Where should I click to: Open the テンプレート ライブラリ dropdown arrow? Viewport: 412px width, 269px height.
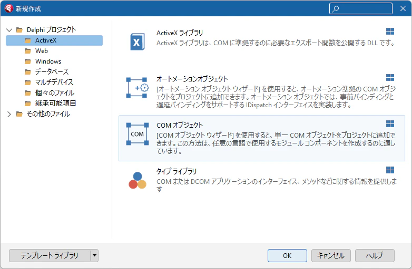coord(94,255)
